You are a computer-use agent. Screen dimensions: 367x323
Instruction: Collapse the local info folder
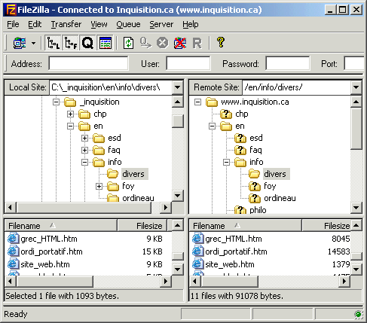click(84, 162)
